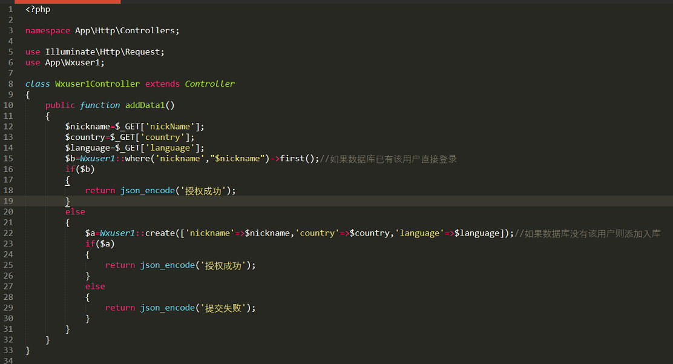Click the 'extends' keyword

pos(162,84)
